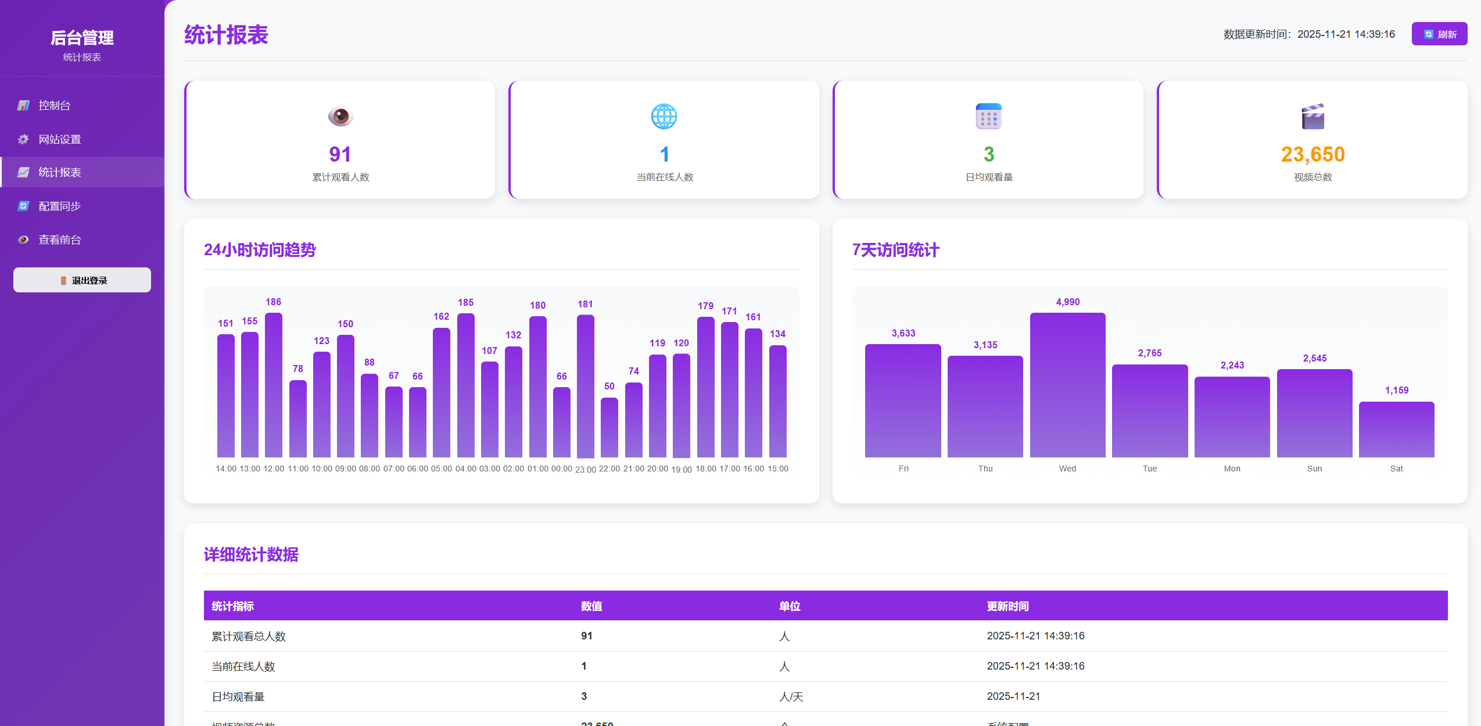This screenshot has height=726, width=1481.
Task: Click the globe icon on 当前在线人数 card
Action: point(664,116)
